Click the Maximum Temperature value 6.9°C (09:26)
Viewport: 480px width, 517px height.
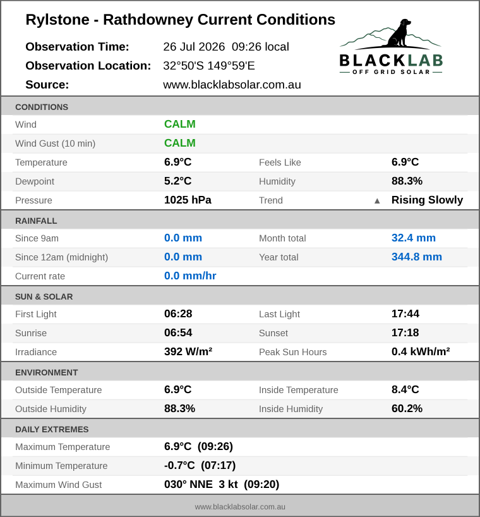point(199,446)
